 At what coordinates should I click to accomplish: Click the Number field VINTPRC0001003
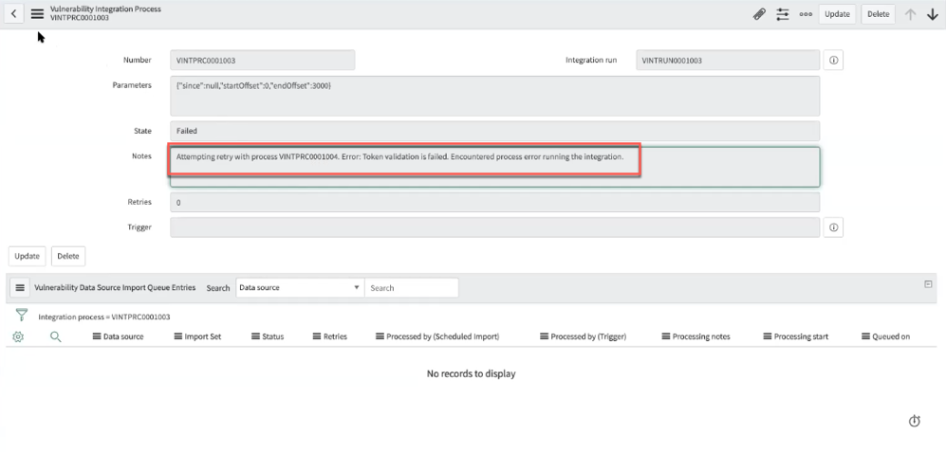click(x=263, y=61)
